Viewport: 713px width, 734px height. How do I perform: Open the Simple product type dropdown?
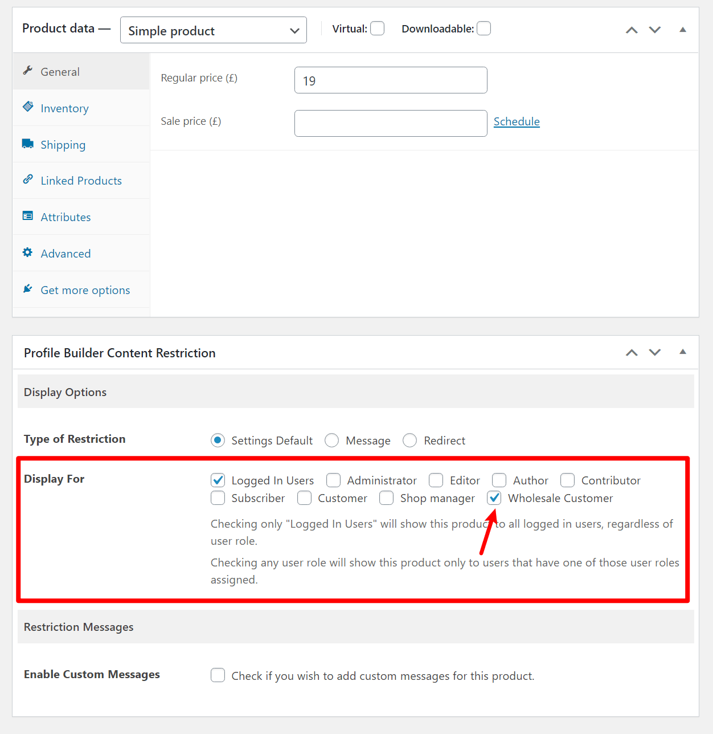pyautogui.click(x=214, y=30)
